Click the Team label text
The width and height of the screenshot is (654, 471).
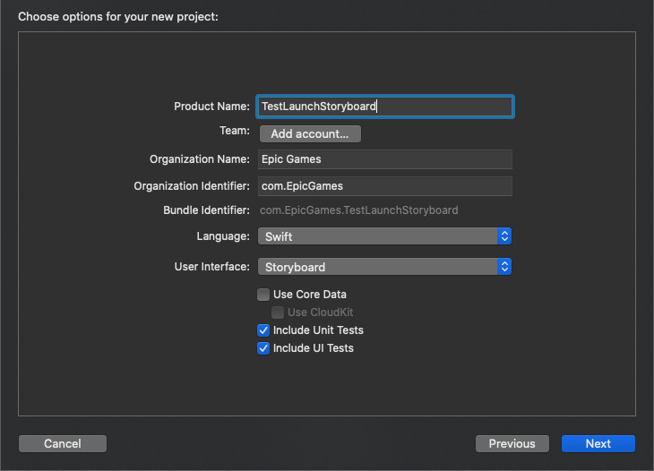point(234,131)
